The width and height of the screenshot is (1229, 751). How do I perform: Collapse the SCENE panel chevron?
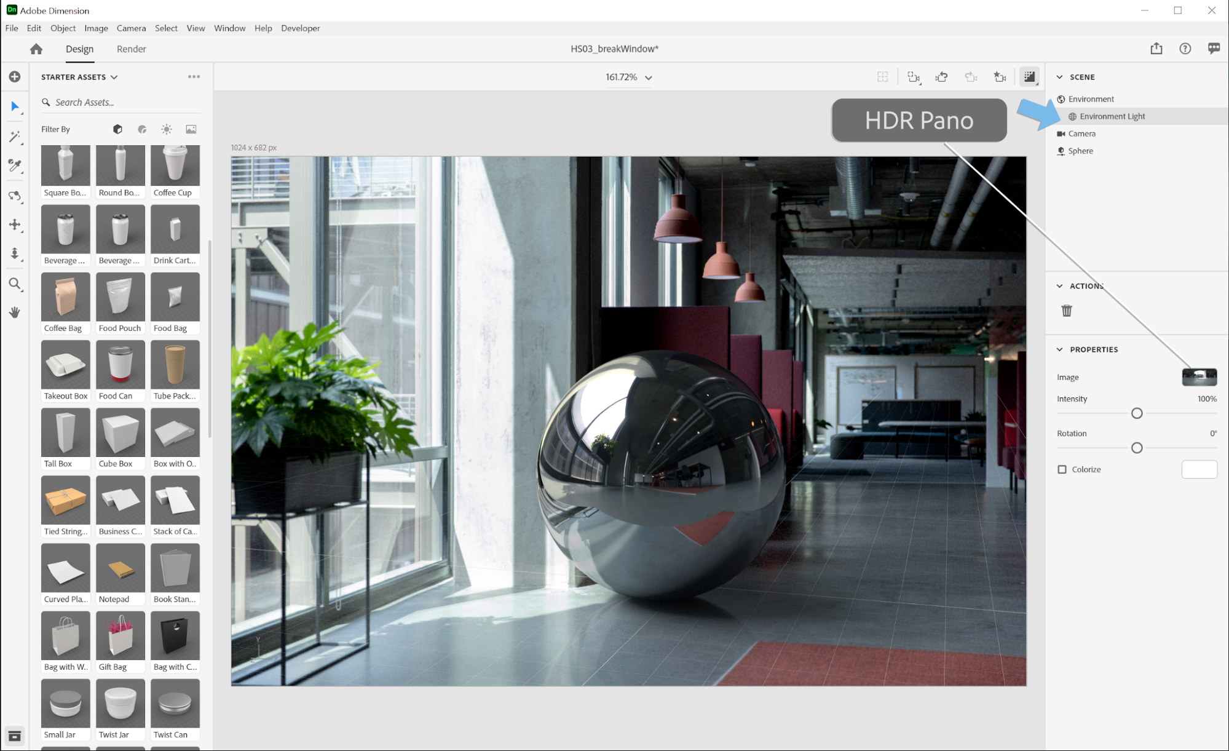[x=1061, y=76]
